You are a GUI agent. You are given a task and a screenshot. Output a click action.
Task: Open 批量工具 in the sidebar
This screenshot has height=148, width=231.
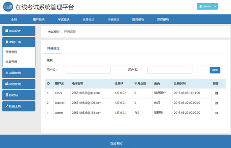point(18,106)
